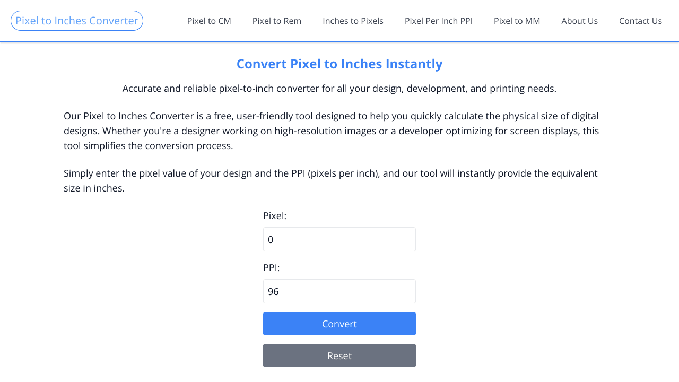Click the Convert Pixel to Inches heading
The image size is (679, 382).
pyautogui.click(x=339, y=64)
